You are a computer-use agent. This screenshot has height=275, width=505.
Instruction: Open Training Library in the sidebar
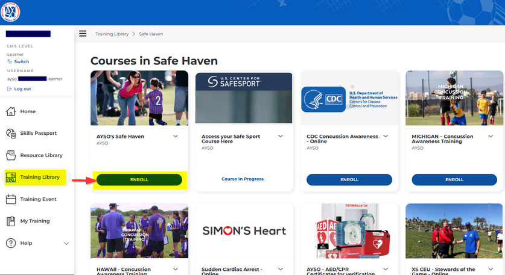[40, 177]
